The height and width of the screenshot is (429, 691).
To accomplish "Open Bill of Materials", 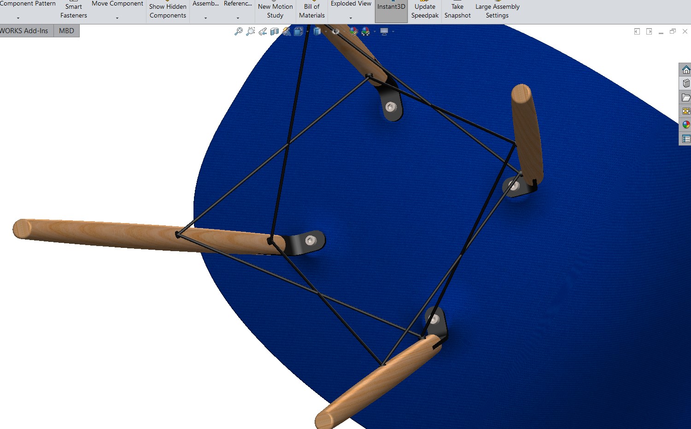I will tap(312, 11).
